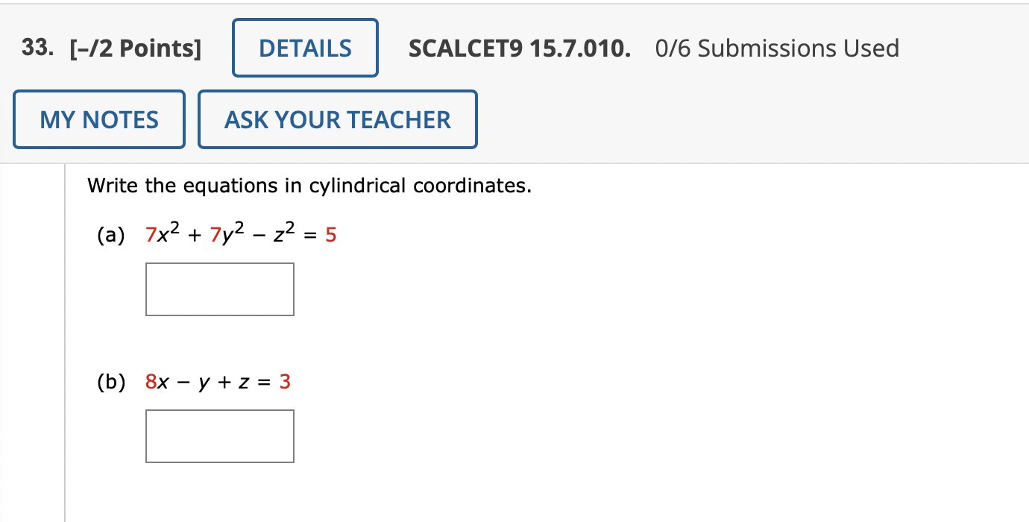Click the equation in part (b)
This screenshot has width=1029, height=522.
216,382
